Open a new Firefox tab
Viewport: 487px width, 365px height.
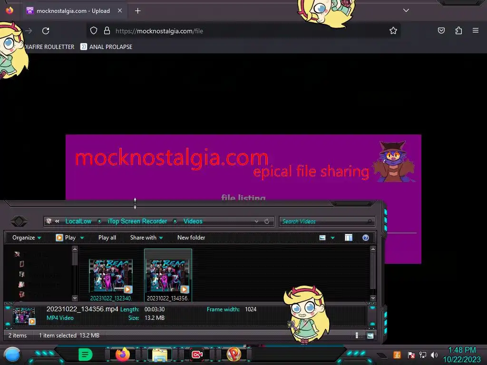point(137,11)
